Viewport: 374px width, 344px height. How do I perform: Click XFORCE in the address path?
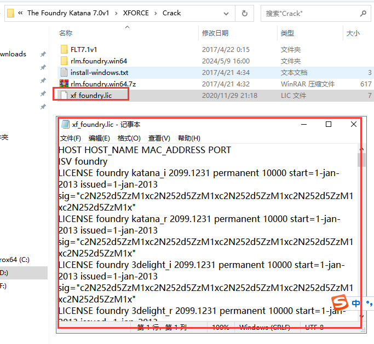pyautogui.click(x=136, y=13)
